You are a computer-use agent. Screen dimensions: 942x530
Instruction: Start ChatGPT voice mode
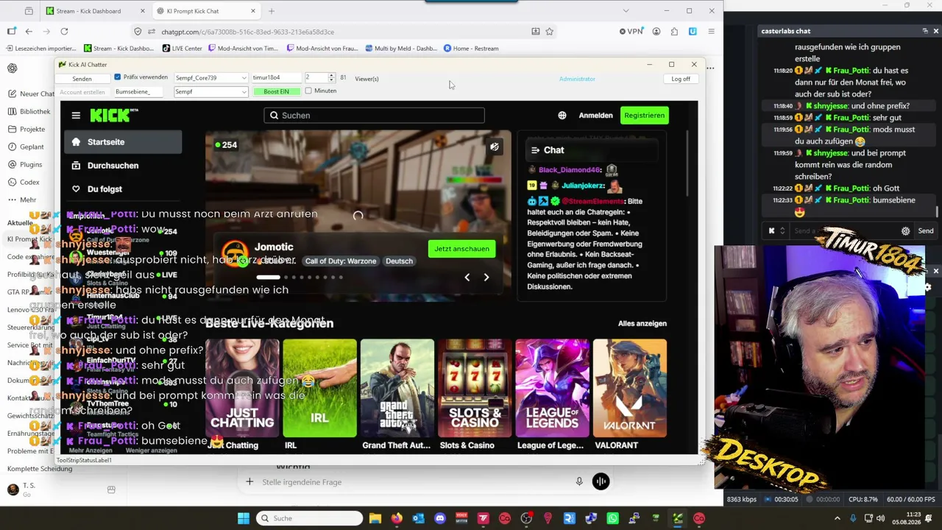point(601,481)
